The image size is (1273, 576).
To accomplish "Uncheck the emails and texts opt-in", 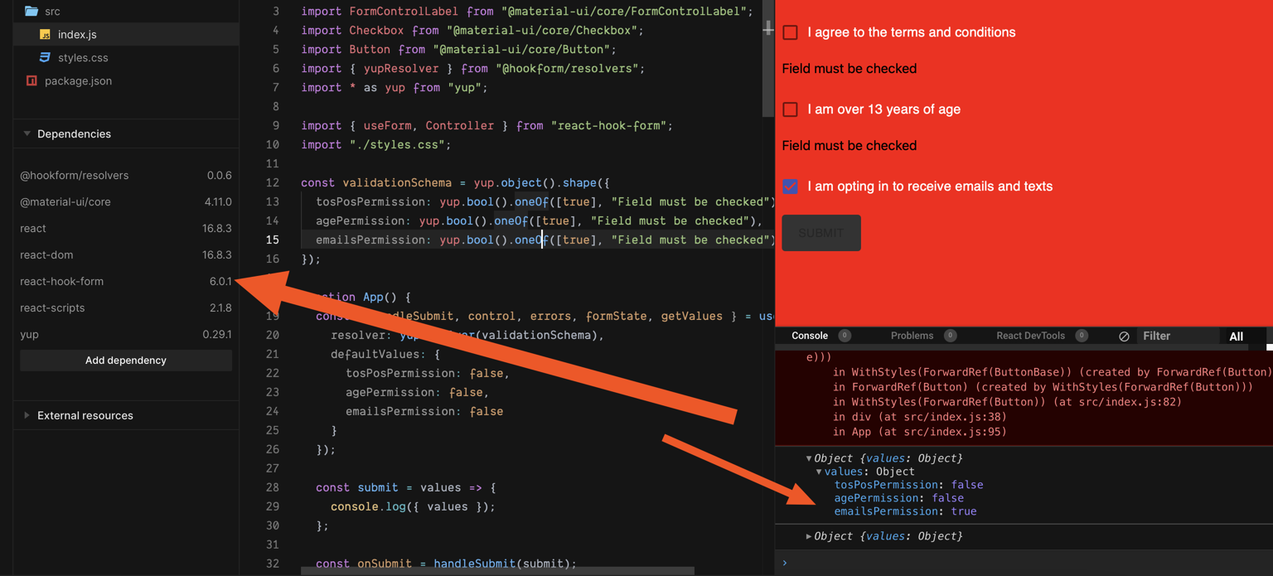I will [790, 186].
